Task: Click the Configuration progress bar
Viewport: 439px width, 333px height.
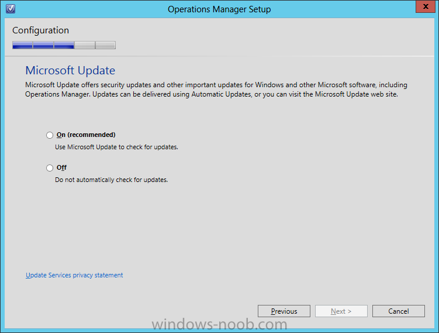Action: point(64,45)
